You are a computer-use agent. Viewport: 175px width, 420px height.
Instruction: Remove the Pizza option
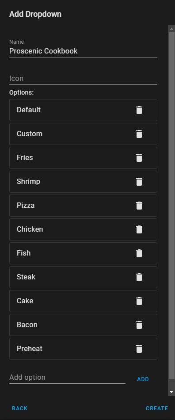tap(139, 206)
